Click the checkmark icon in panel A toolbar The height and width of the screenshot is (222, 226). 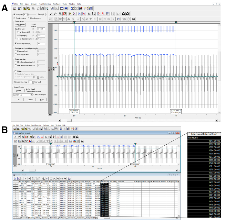[x=52, y=14]
